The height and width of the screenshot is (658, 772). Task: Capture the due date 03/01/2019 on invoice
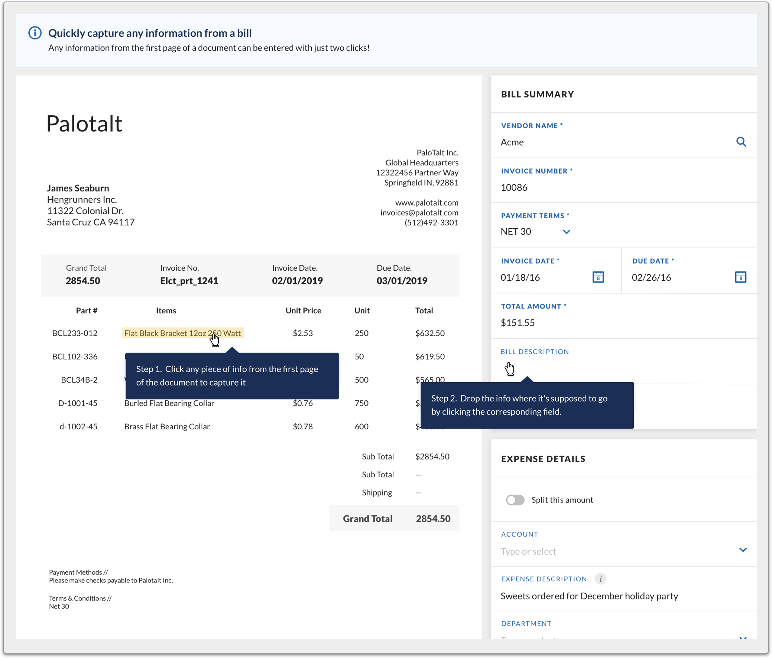(402, 281)
